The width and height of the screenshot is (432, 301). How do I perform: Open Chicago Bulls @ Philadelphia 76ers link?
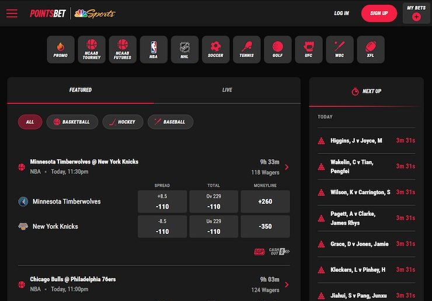(73, 279)
